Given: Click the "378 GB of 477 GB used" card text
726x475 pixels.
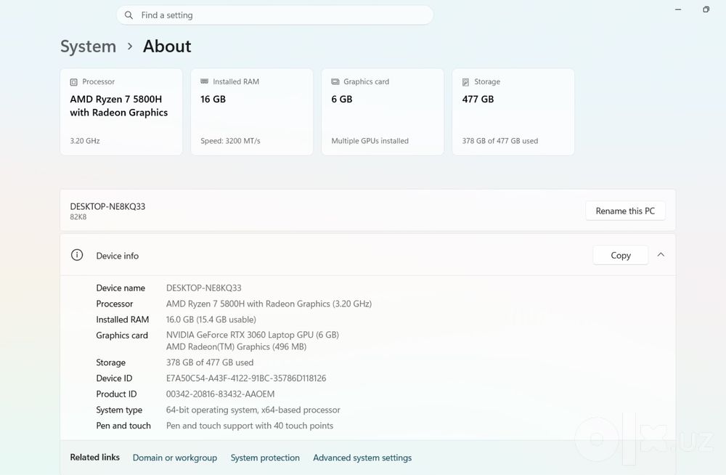Looking at the screenshot, I should [500, 141].
